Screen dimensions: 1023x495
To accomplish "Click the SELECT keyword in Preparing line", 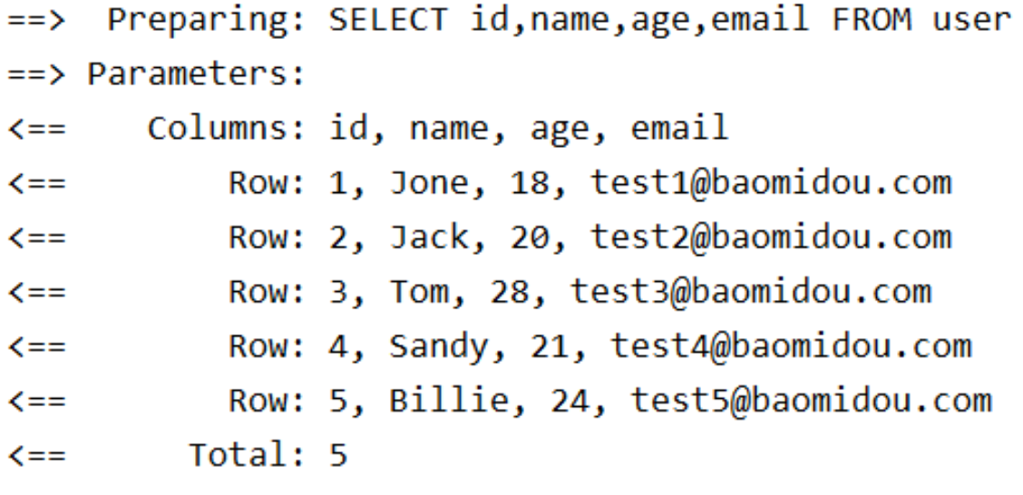I will [x=388, y=20].
